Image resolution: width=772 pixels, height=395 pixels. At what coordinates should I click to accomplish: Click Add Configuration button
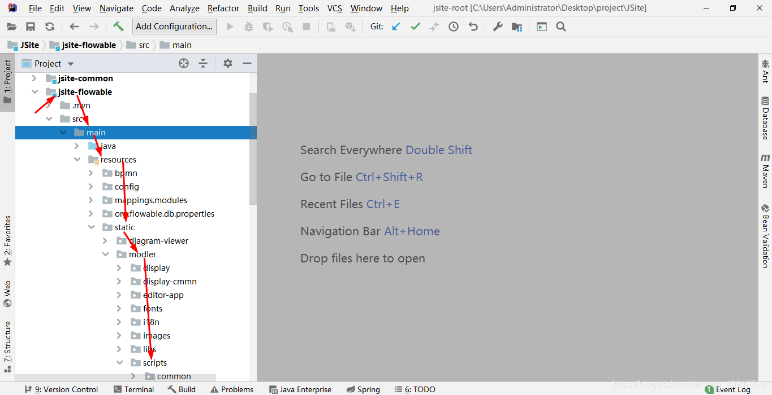(174, 27)
